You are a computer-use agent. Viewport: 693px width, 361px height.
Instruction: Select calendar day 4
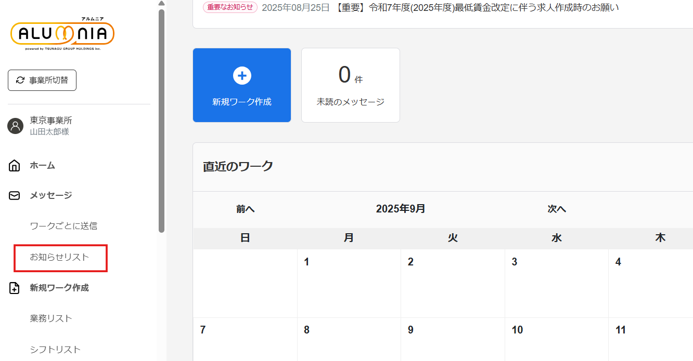point(651,283)
